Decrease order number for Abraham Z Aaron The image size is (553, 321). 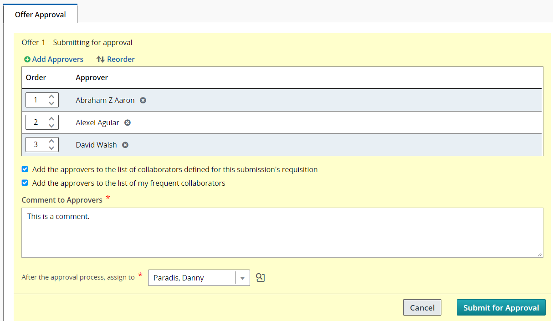tap(51, 103)
